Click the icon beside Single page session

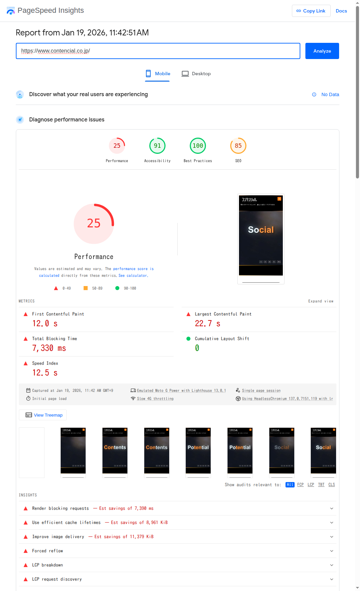[238, 390]
